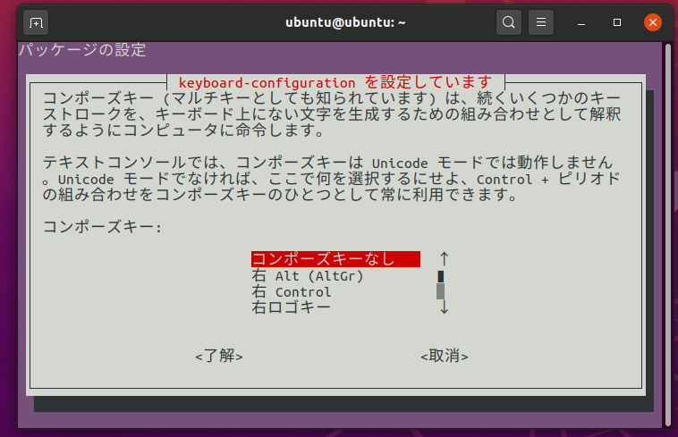Image resolution: width=678 pixels, height=437 pixels.
Task: Maximize the terminal window
Action: click(617, 22)
